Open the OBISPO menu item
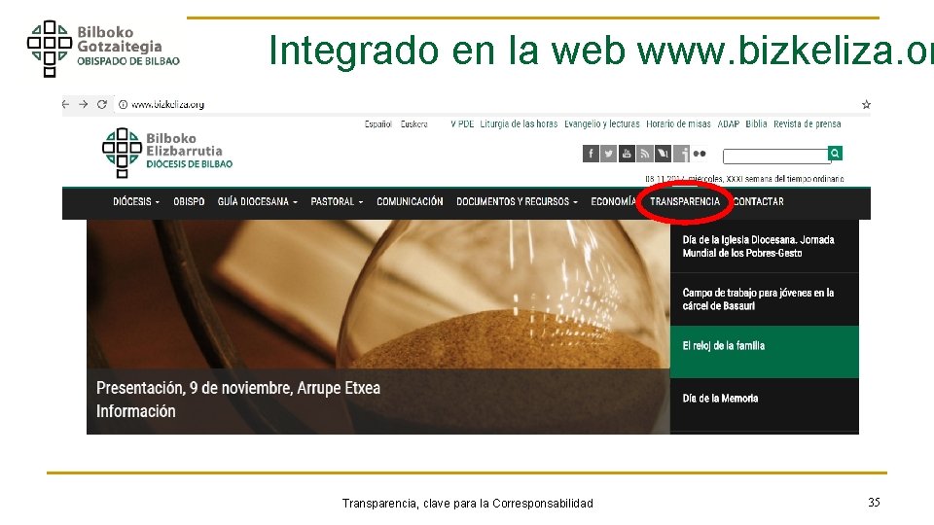 pos(189,202)
